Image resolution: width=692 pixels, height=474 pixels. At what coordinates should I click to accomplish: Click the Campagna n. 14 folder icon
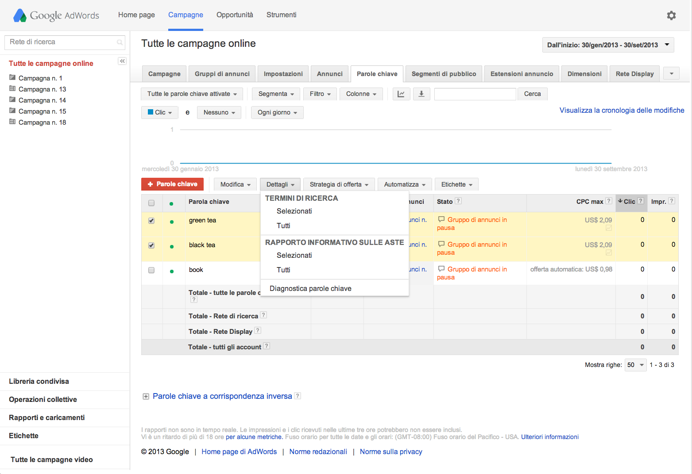[x=12, y=99]
